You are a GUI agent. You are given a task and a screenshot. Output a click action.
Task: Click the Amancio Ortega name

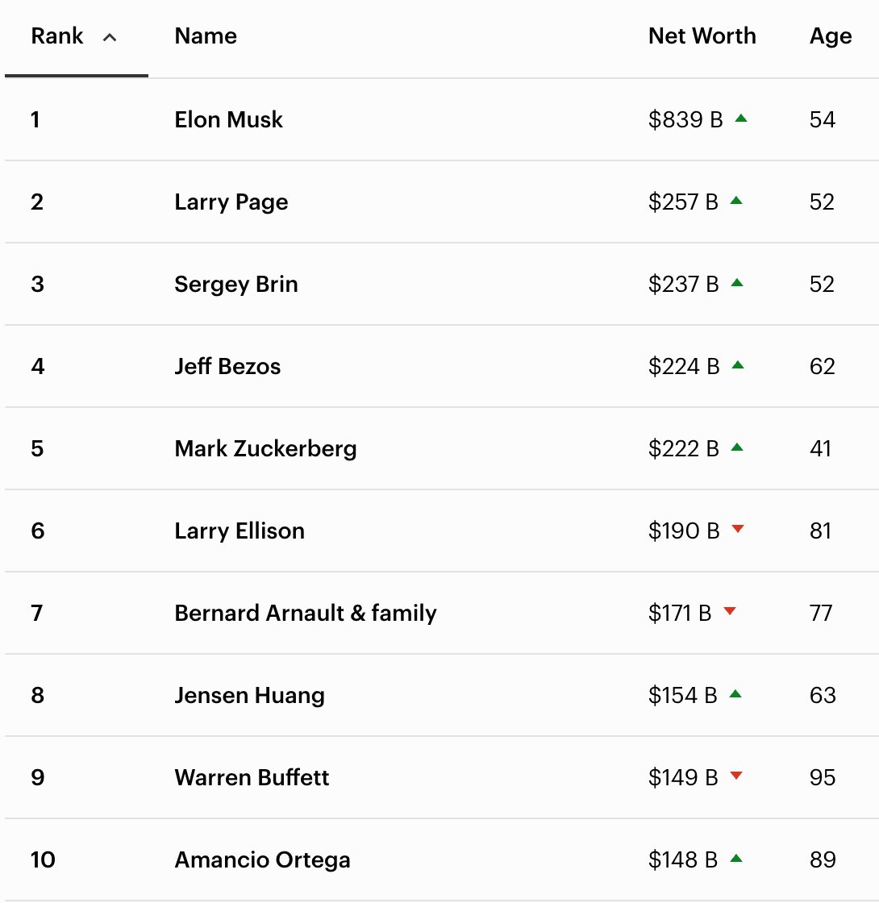pyautogui.click(x=262, y=860)
